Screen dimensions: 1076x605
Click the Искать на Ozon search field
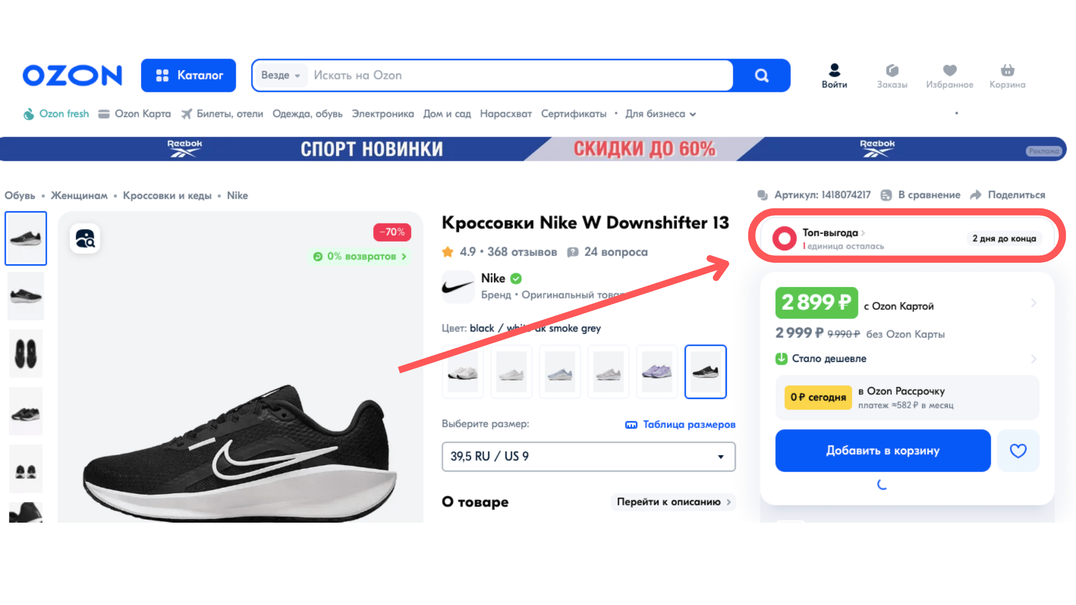point(516,76)
